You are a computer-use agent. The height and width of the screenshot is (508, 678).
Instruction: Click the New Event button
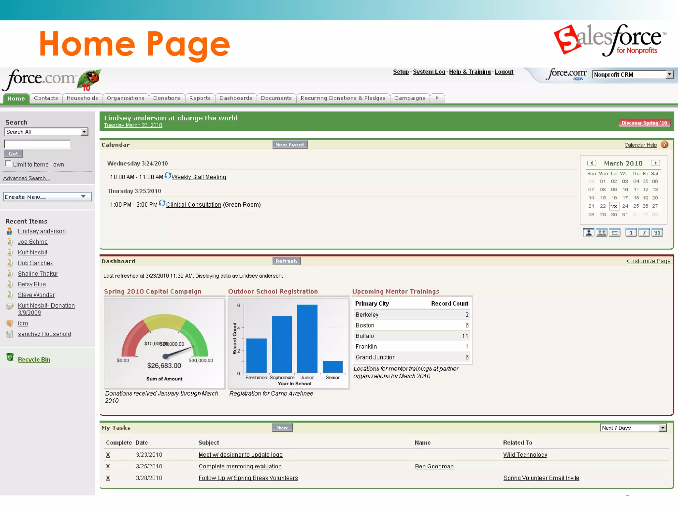pyautogui.click(x=290, y=145)
